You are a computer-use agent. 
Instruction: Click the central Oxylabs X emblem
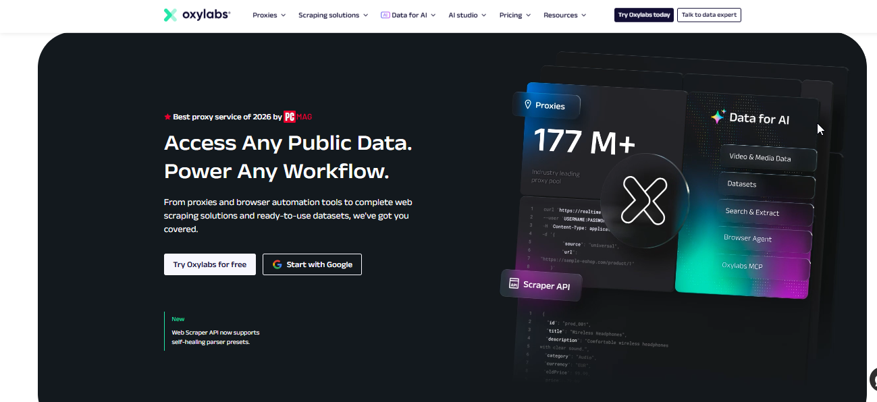(x=643, y=200)
